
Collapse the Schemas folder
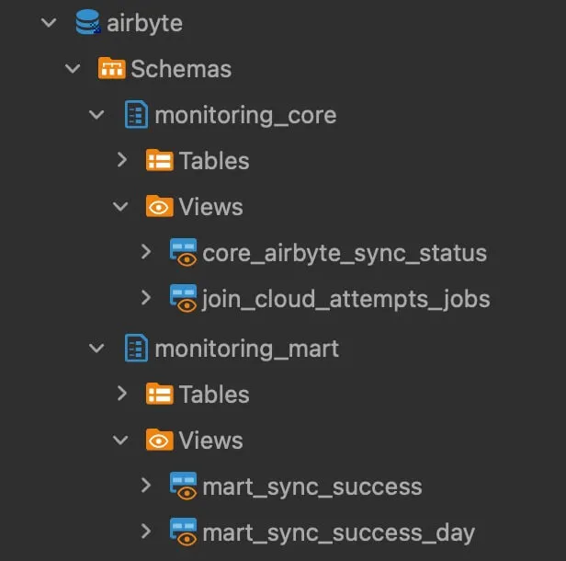click(x=73, y=68)
